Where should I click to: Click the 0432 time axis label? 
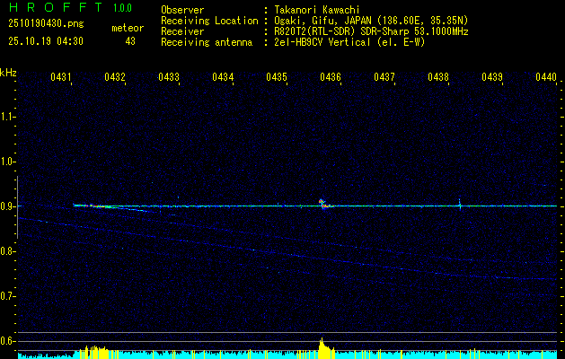115,76
